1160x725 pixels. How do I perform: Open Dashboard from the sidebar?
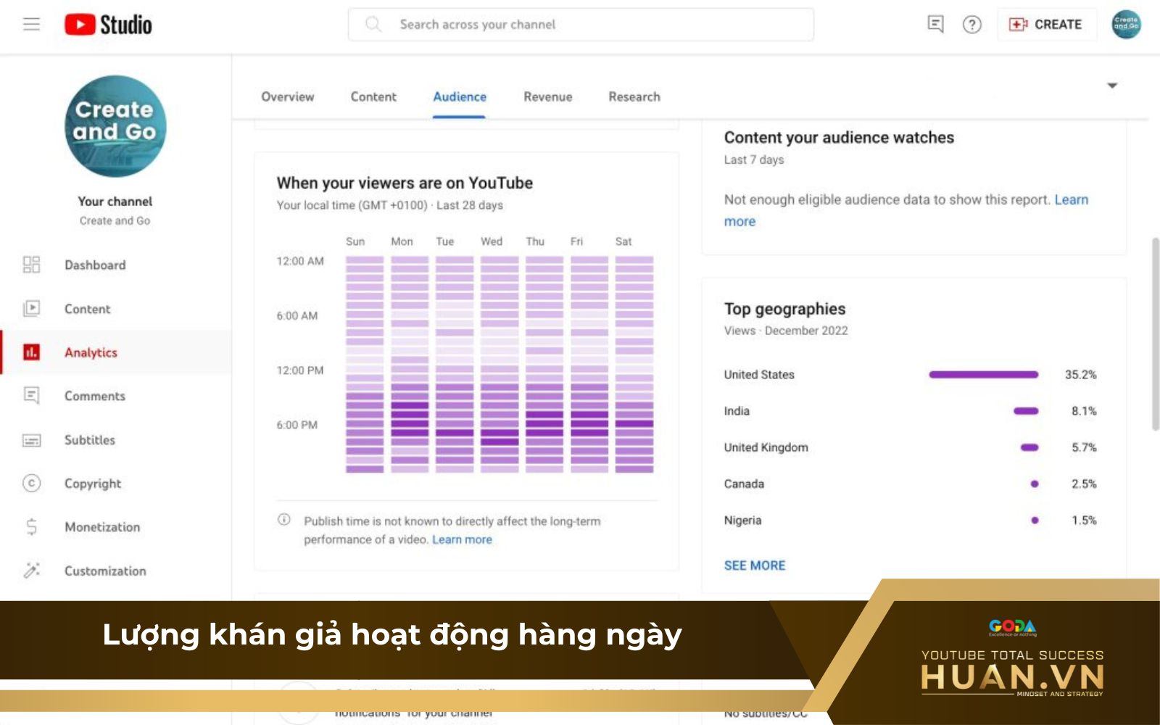[x=95, y=265]
